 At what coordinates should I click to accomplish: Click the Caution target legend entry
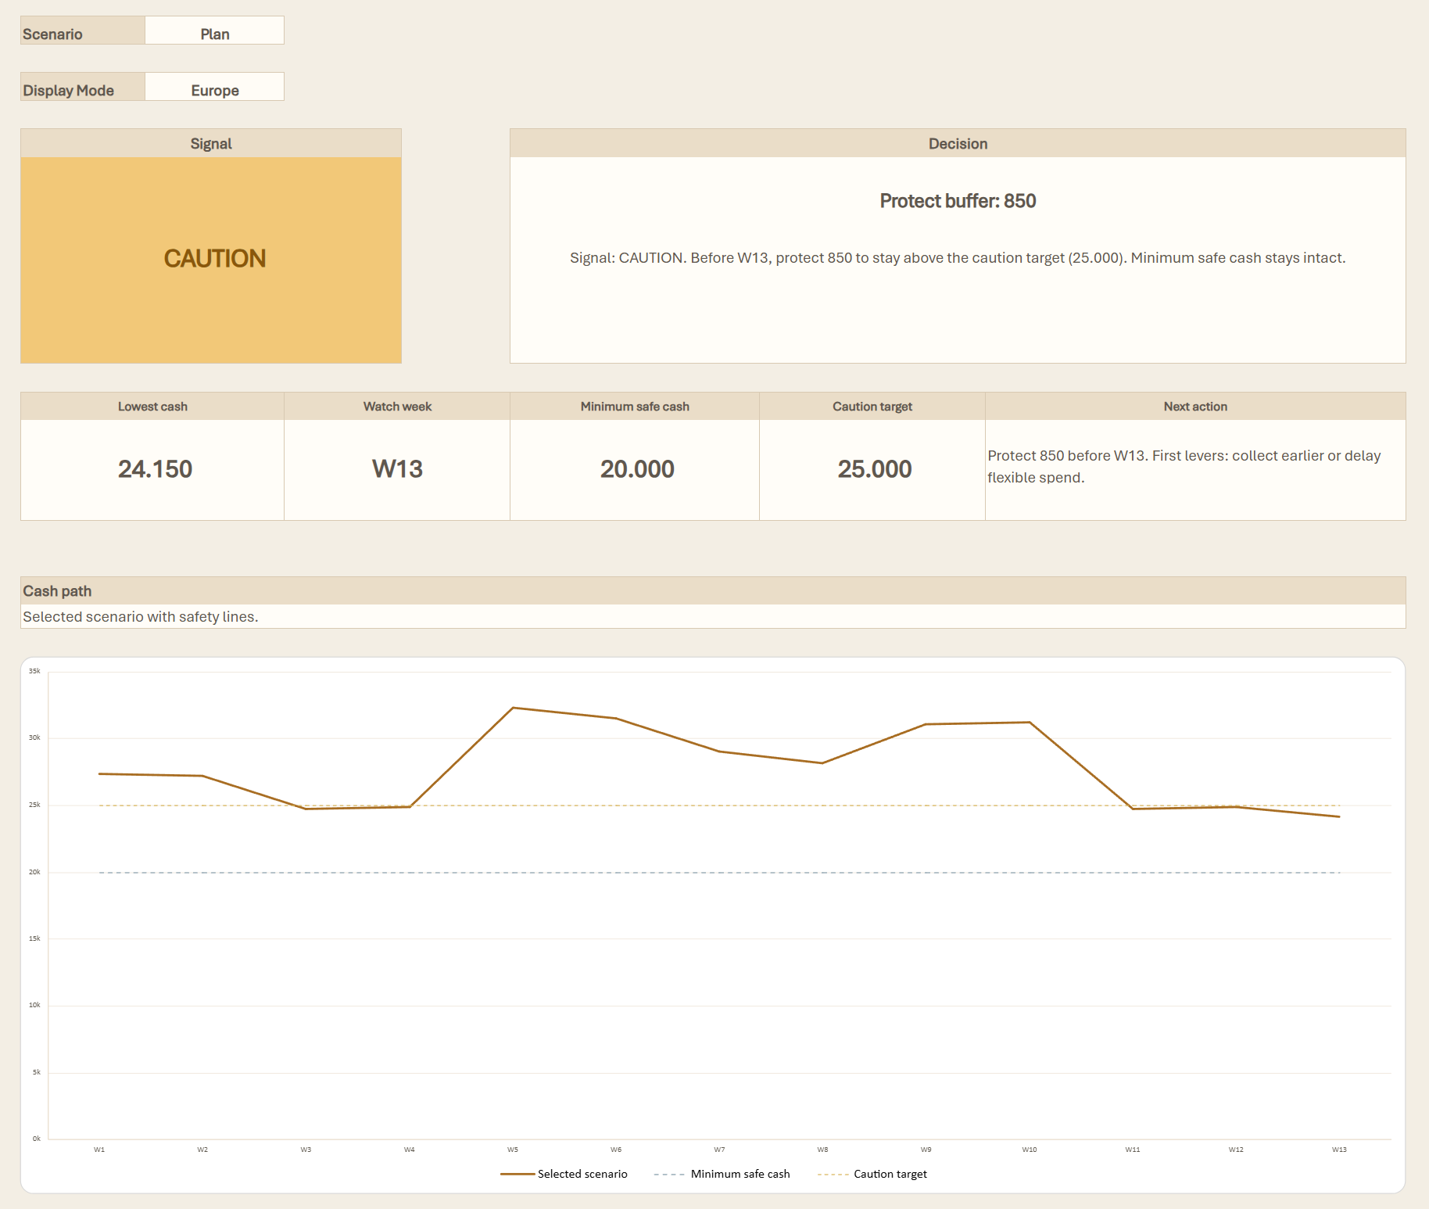(872, 1174)
